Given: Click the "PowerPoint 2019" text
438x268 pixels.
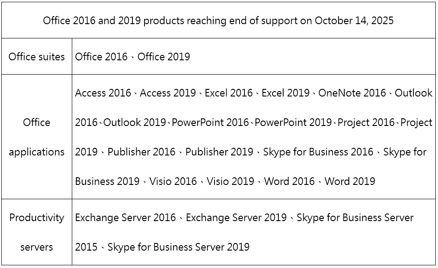Looking at the screenshot, I should click(x=293, y=122).
